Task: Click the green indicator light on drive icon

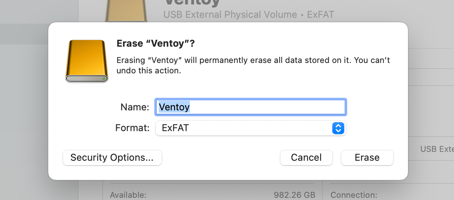Action: [104, 79]
